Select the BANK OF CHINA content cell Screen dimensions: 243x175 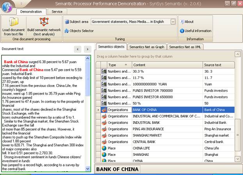[x=167, y=110]
